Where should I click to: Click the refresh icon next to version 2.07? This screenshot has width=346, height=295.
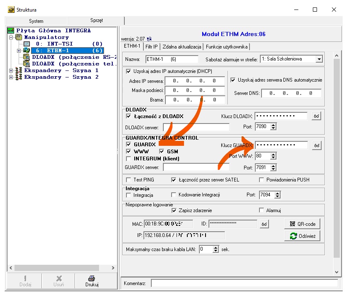click(x=149, y=39)
